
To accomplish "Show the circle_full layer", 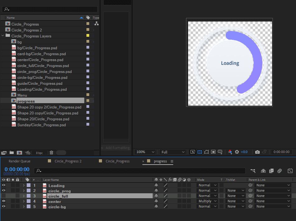I will pyautogui.click(x=4, y=196).
